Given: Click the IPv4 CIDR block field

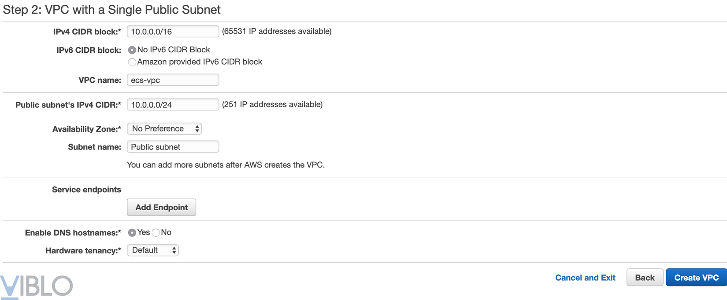Looking at the screenshot, I should click(x=173, y=32).
